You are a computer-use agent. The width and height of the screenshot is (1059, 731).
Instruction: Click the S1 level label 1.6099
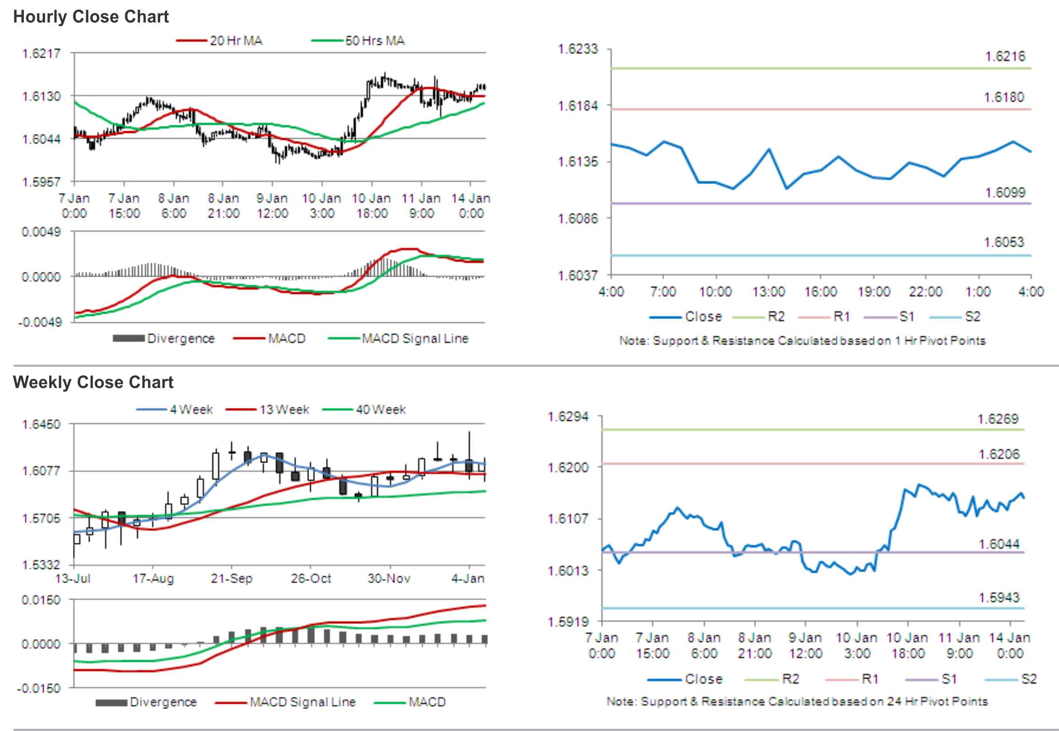click(x=1005, y=192)
